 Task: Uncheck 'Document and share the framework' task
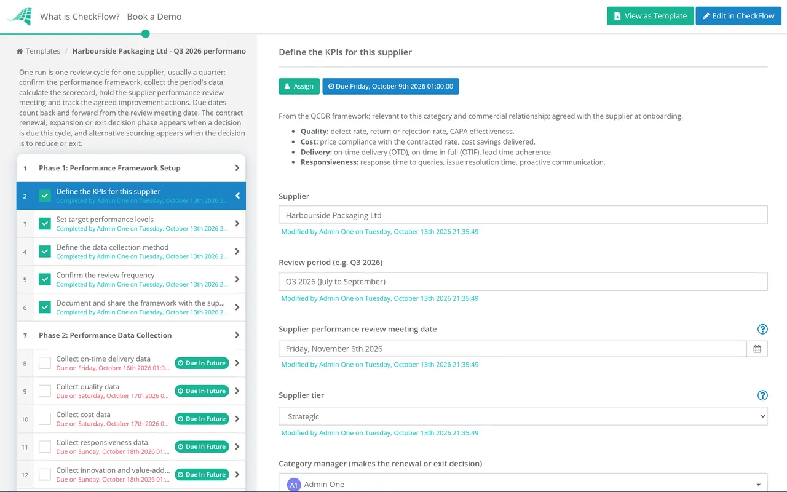point(45,307)
